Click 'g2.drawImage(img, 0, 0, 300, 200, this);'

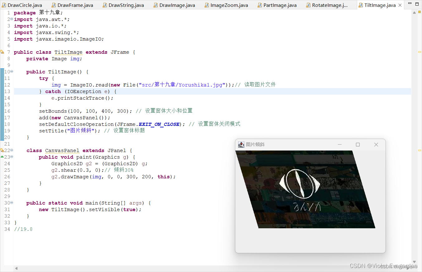[114, 177]
